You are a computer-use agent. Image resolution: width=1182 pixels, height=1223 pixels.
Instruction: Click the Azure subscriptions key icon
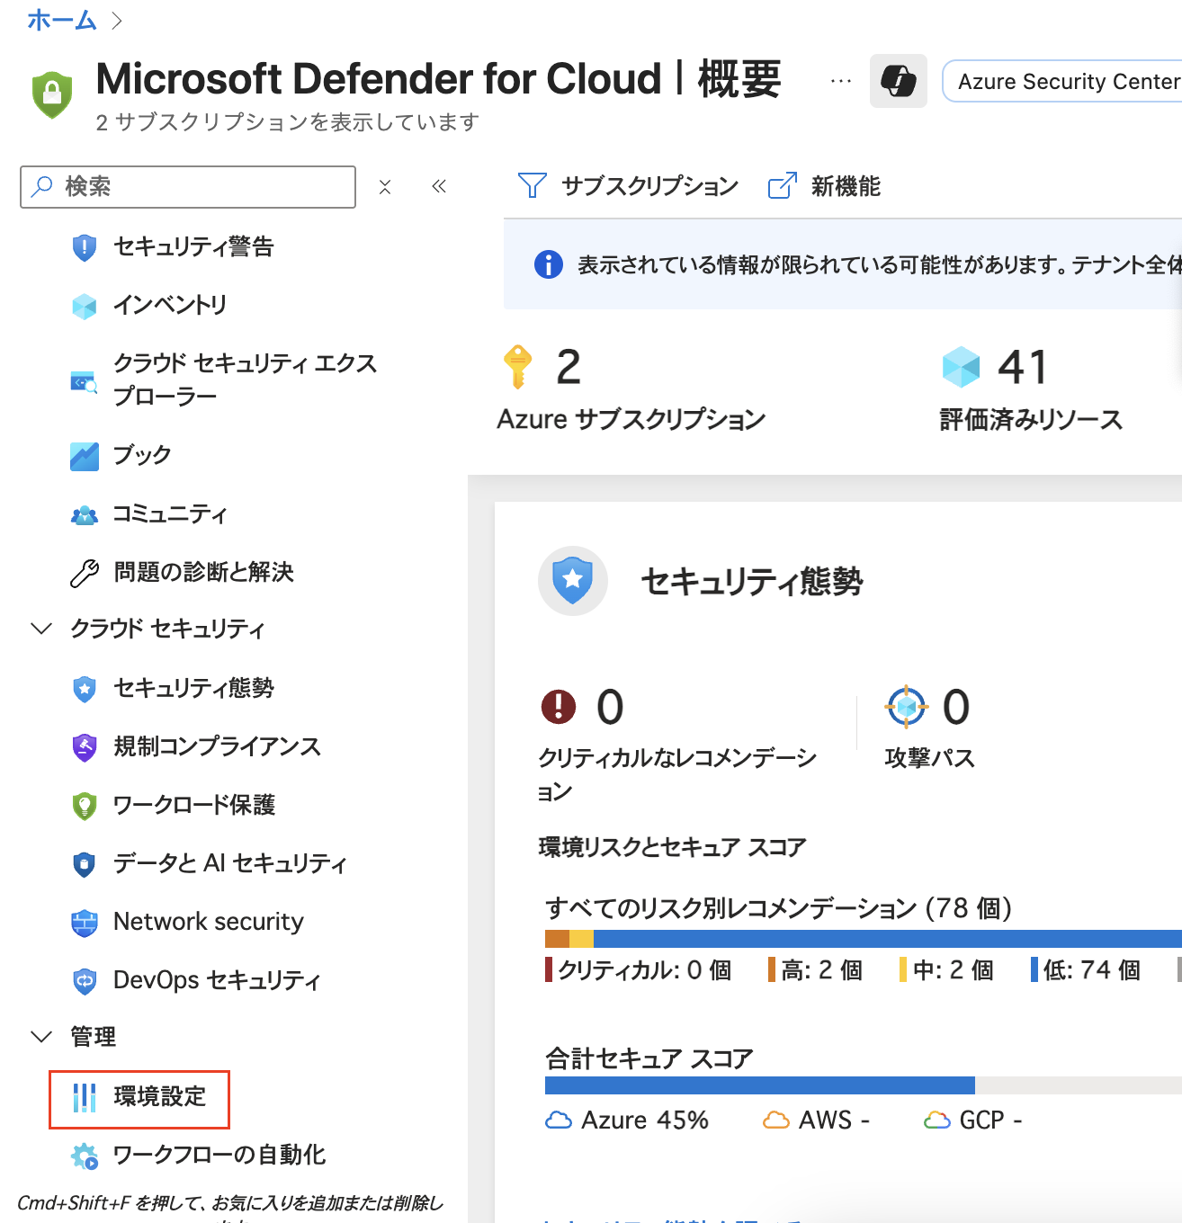[x=517, y=367]
